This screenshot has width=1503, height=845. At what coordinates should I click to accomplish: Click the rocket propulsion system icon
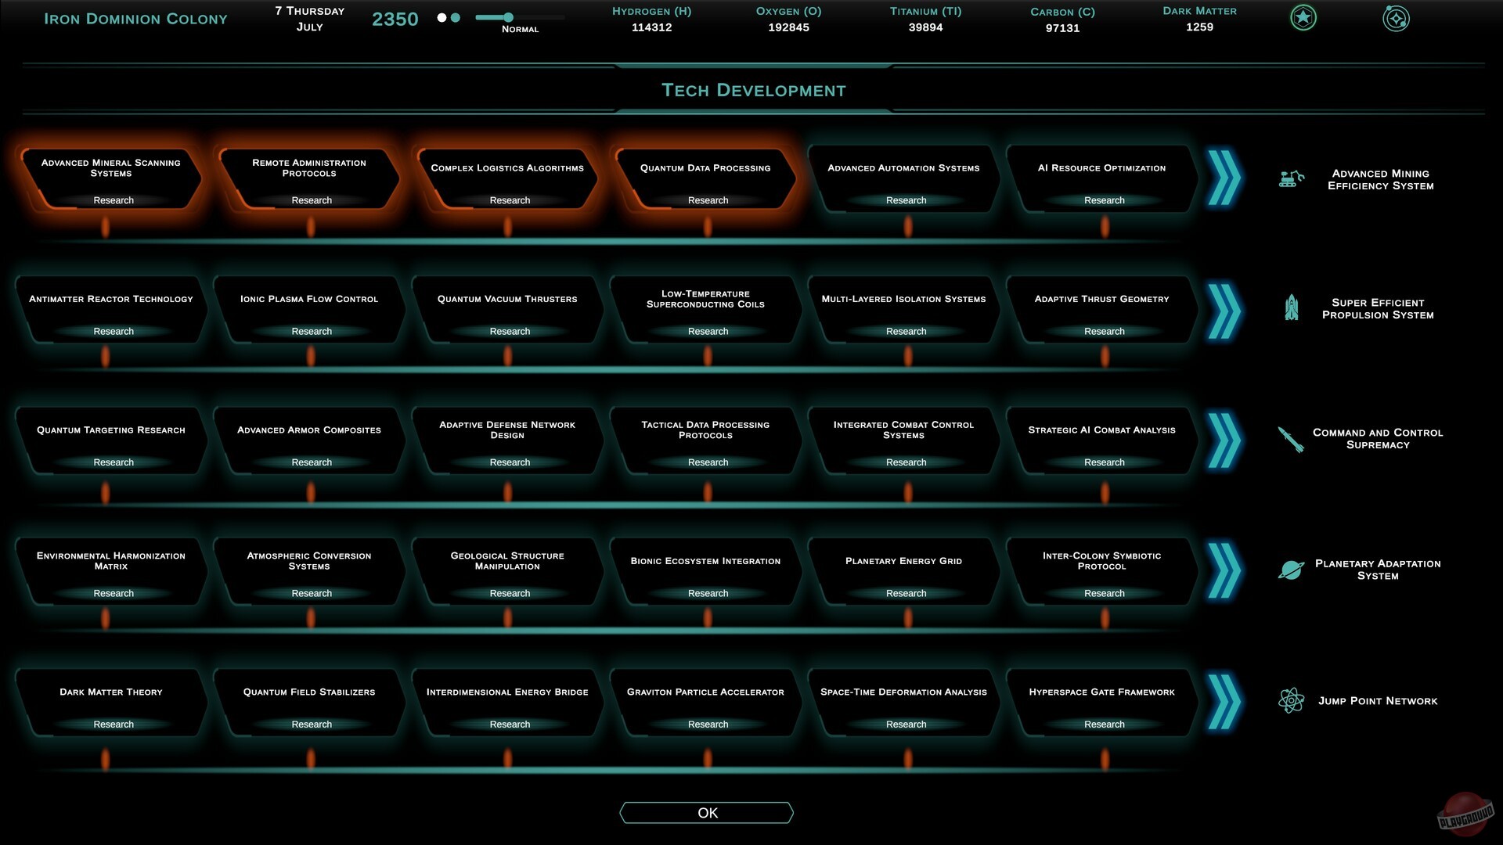pyautogui.click(x=1291, y=307)
